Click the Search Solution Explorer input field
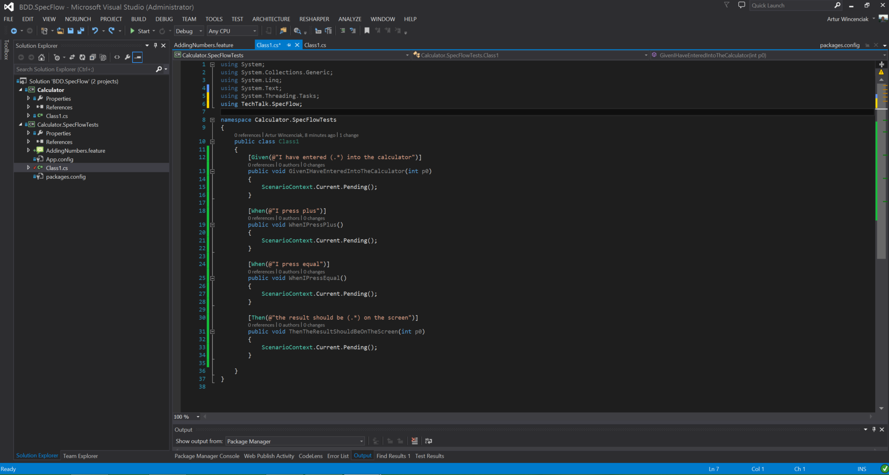This screenshot has width=889, height=475. (84, 69)
